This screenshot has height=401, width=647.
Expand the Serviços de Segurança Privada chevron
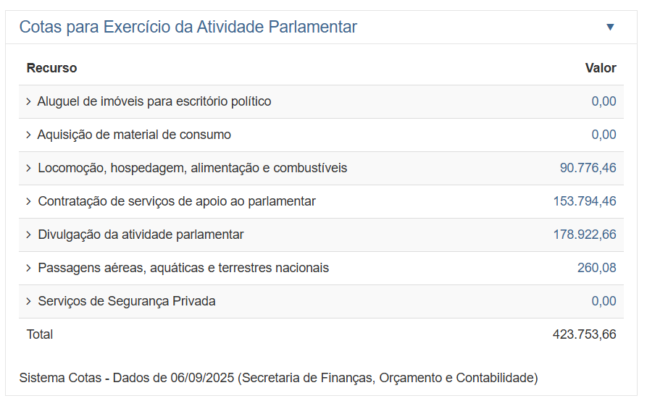(29, 301)
